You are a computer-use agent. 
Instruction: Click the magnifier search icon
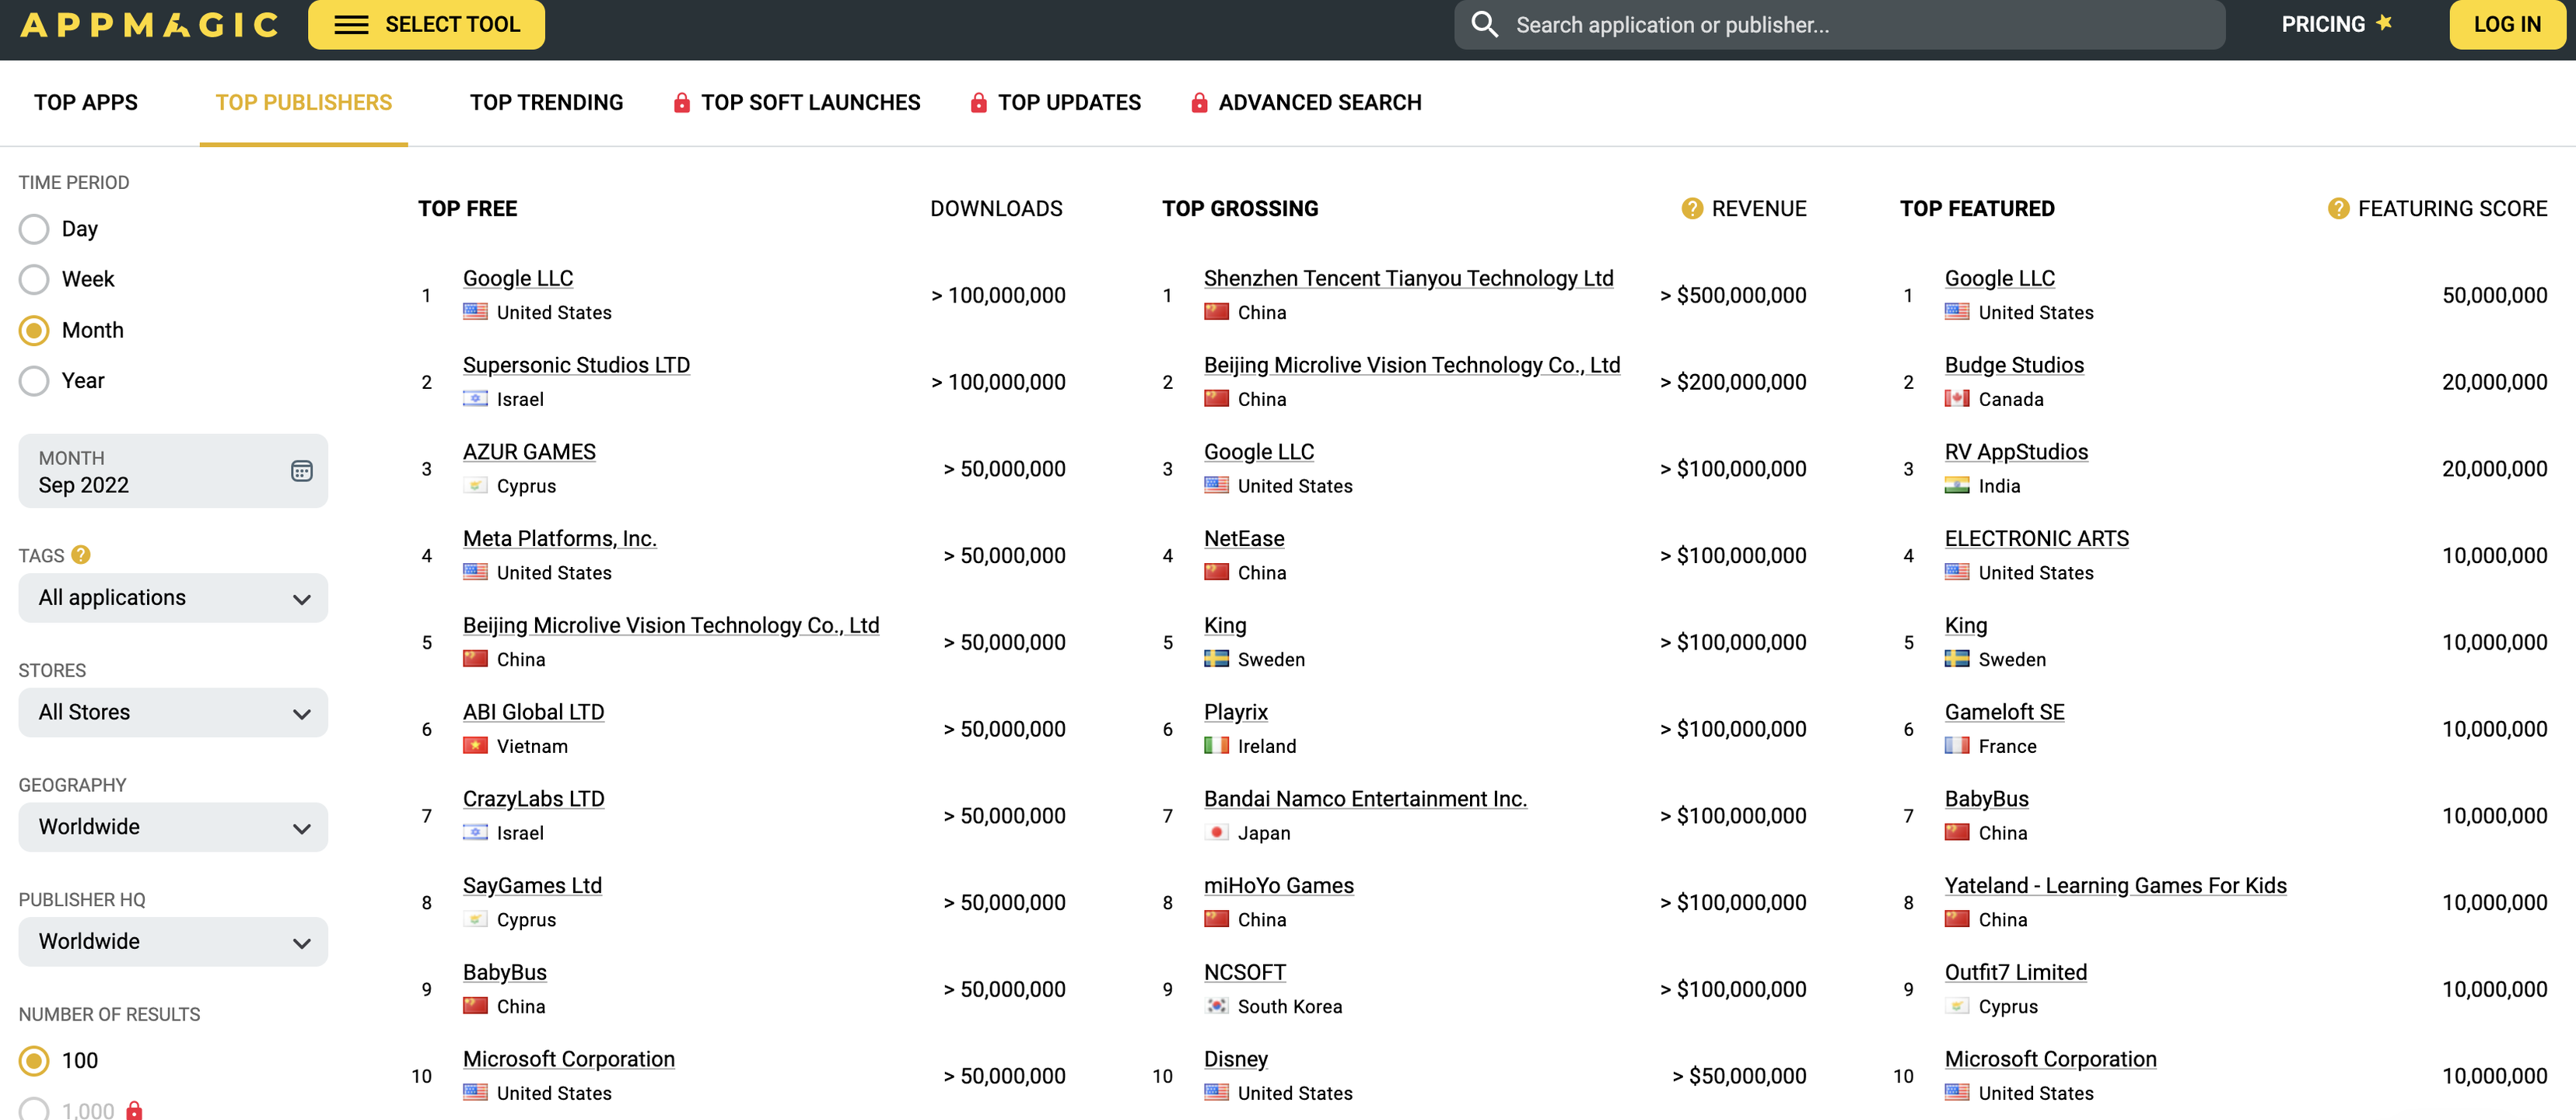click(1485, 24)
